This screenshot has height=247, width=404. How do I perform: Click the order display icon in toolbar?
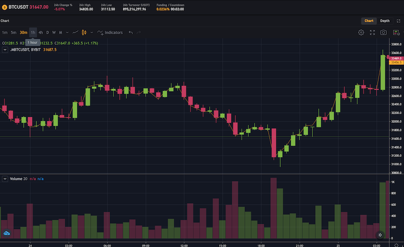click(x=395, y=32)
